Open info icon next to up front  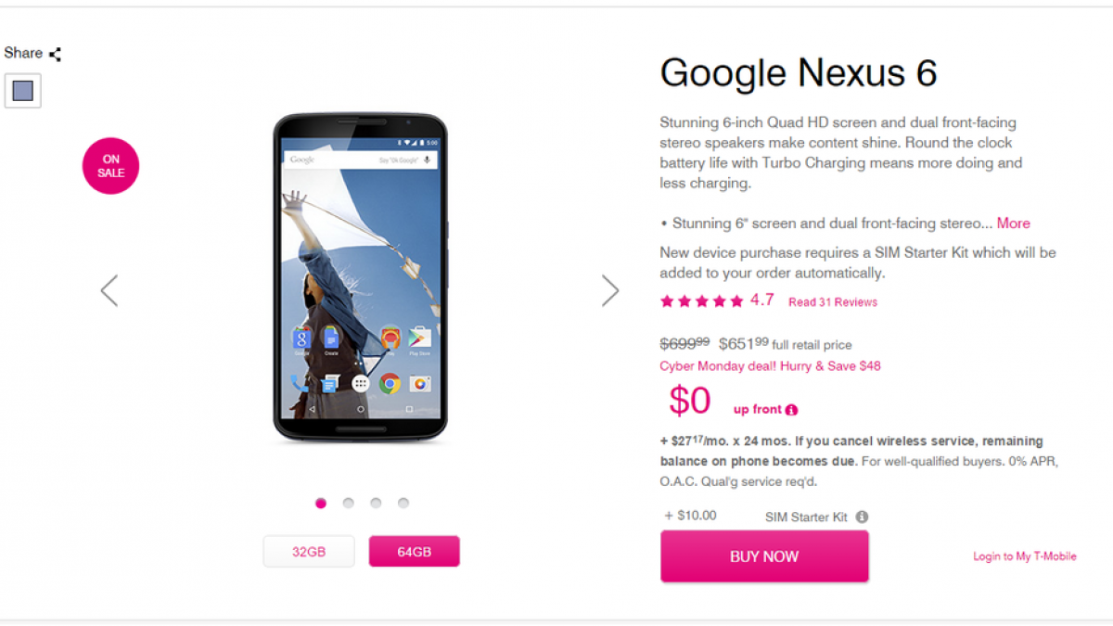tap(791, 410)
